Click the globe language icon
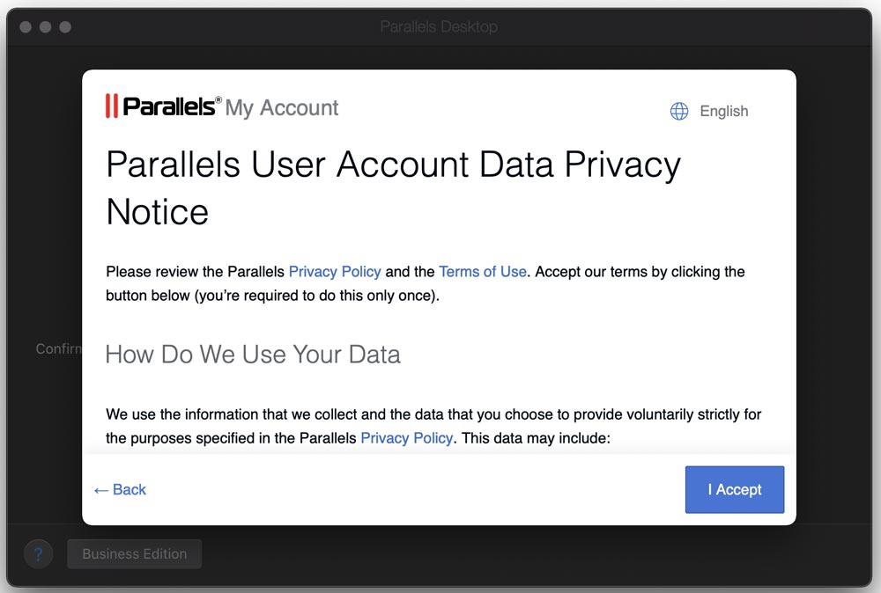The image size is (881, 593). click(679, 112)
